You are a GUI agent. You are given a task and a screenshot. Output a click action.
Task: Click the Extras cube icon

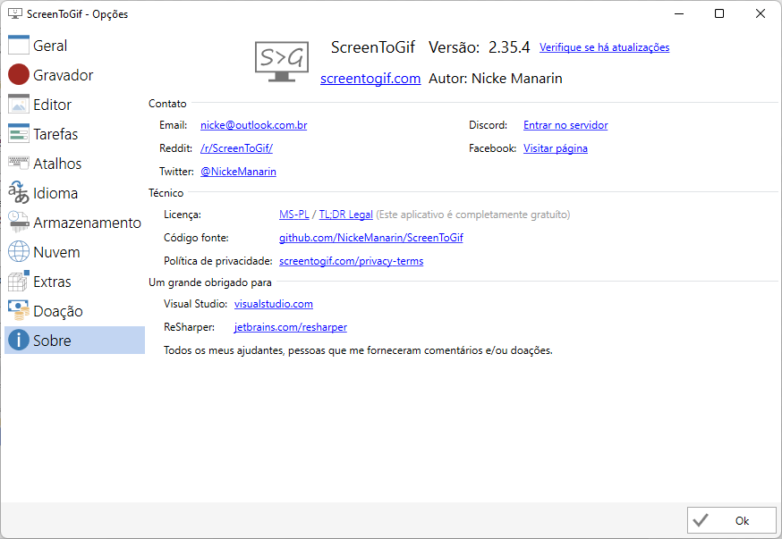click(19, 281)
